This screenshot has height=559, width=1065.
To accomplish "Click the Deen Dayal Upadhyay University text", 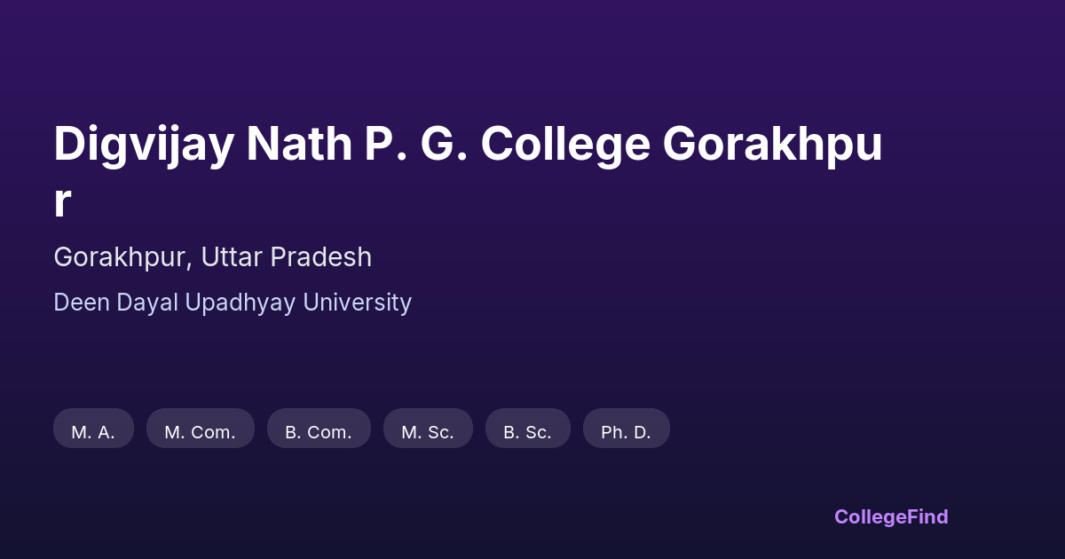I will click(233, 303).
